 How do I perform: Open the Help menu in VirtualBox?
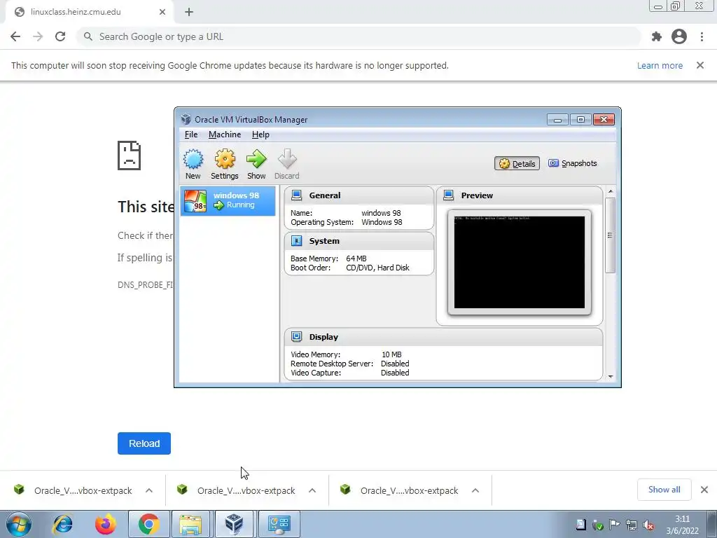point(260,134)
